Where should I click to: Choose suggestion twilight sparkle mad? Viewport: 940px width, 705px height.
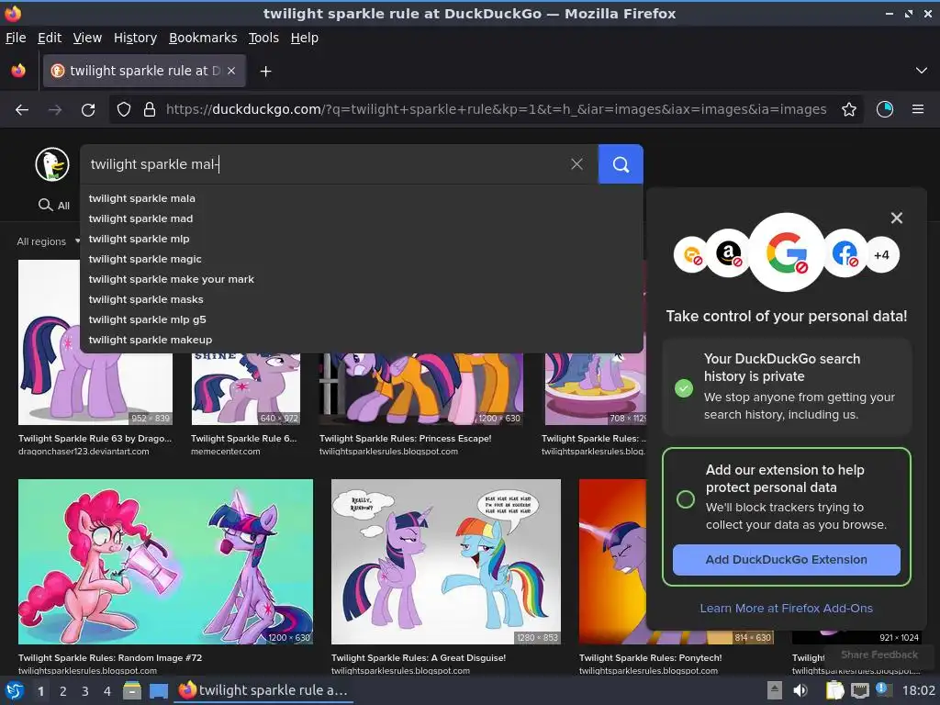pyautogui.click(x=362, y=218)
